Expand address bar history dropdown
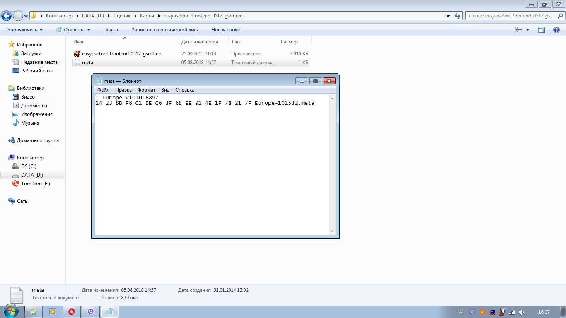The width and height of the screenshot is (566, 318). [x=448, y=16]
